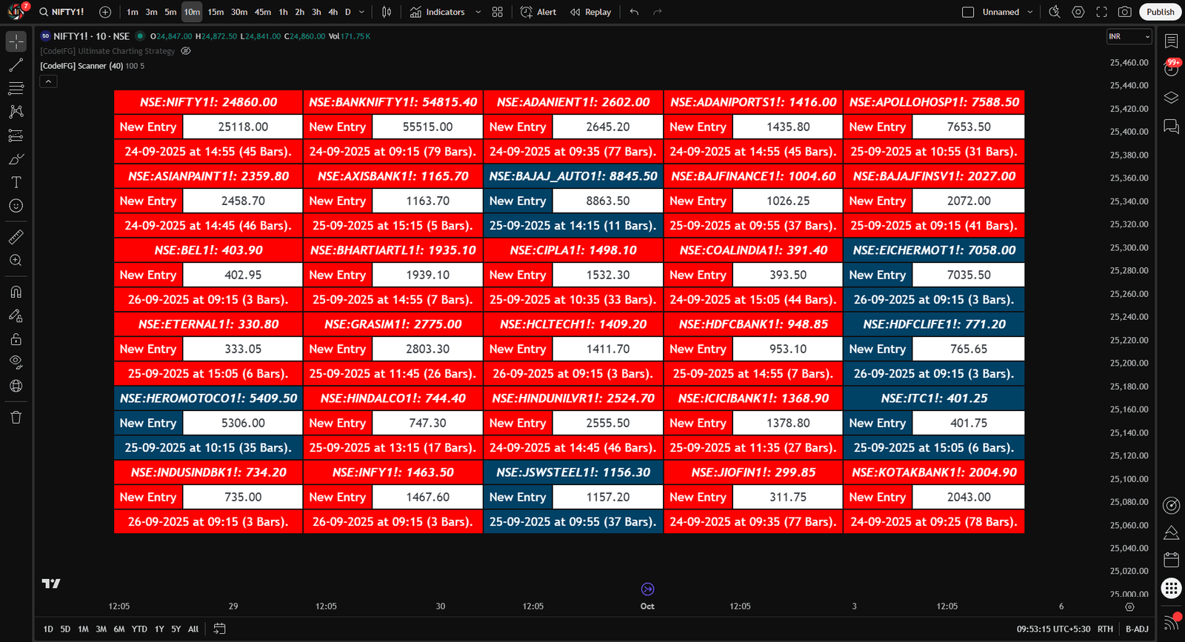This screenshot has height=642, width=1185.
Task: Select the ruler measure tool
Action: (16, 237)
